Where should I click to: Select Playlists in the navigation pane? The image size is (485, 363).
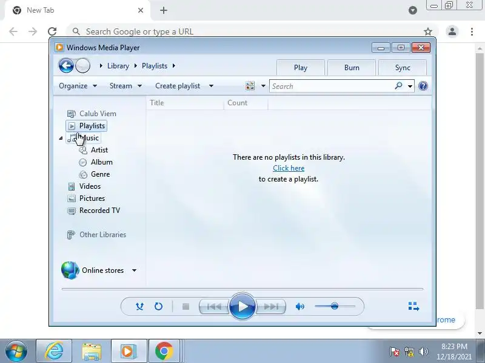pyautogui.click(x=86, y=126)
